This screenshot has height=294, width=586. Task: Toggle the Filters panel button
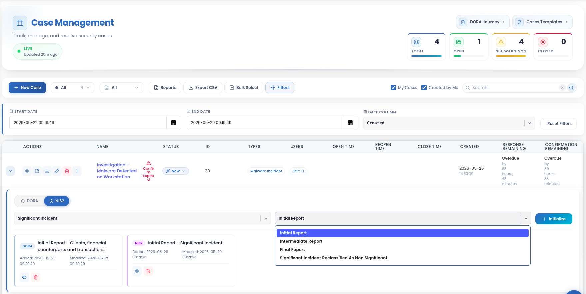[x=280, y=88]
